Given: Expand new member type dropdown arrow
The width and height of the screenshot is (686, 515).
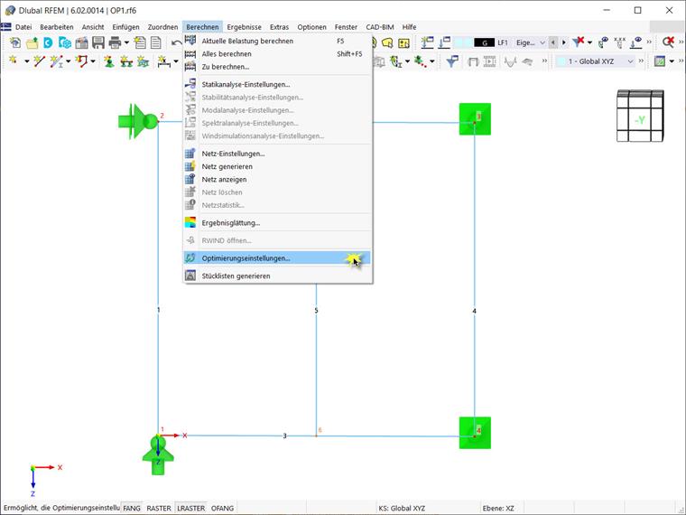Looking at the screenshot, I should [x=68, y=61].
